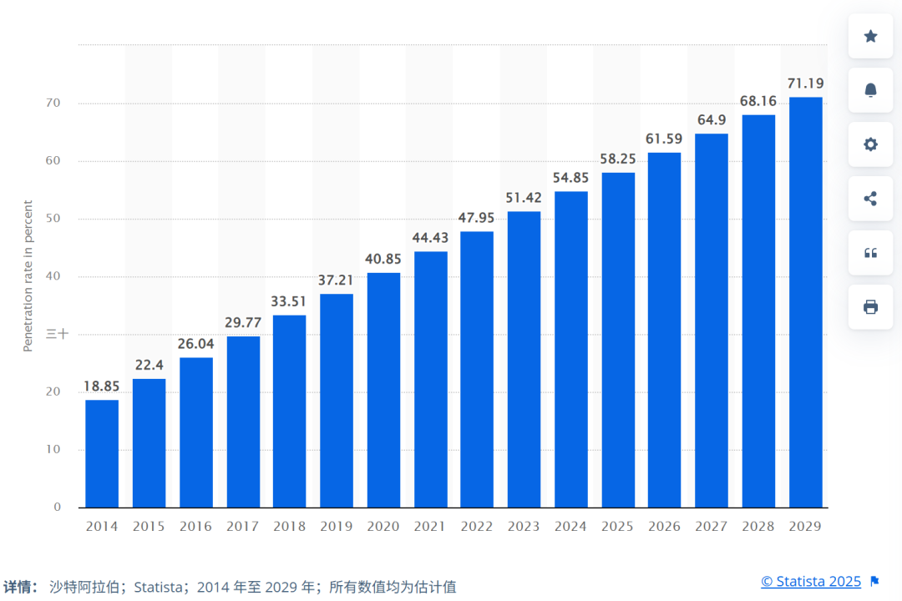
Task: Click the Penetration rate in percent axis title
Action: pos(28,276)
